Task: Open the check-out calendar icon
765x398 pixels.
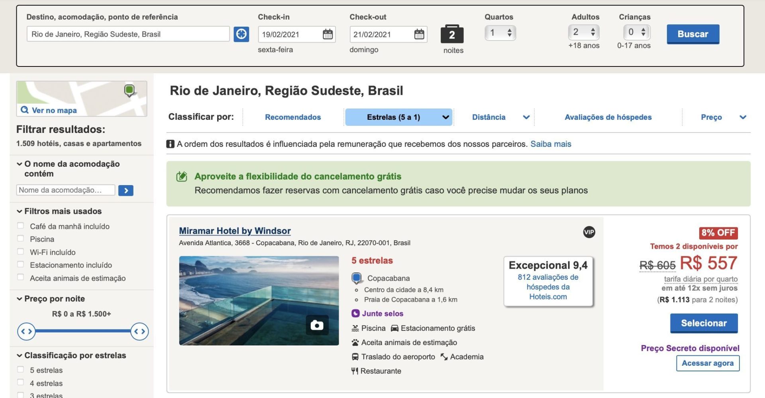Action: [419, 34]
